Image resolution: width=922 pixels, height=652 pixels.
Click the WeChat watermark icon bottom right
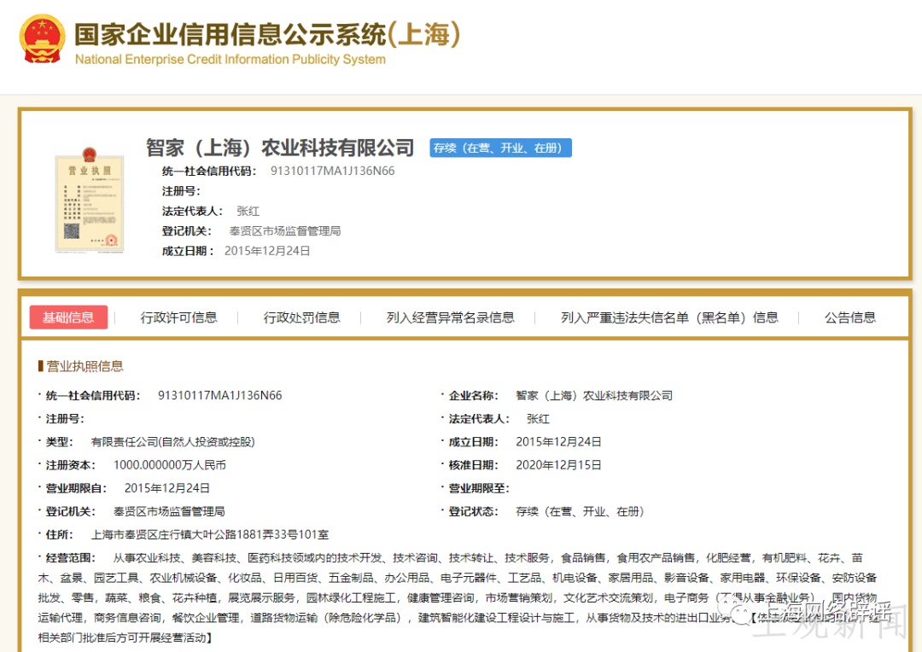pyautogui.click(x=738, y=610)
